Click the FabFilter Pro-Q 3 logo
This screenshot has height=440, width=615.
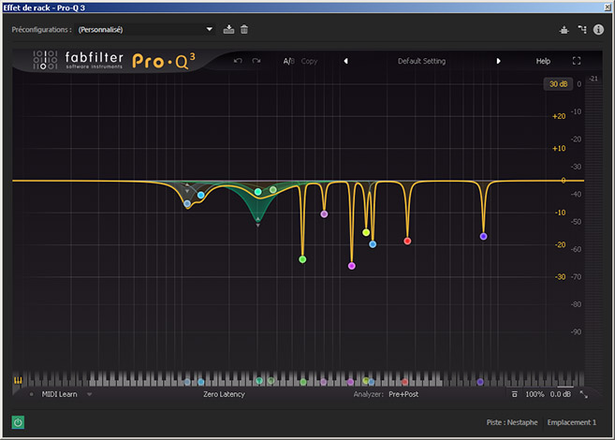tap(114, 61)
